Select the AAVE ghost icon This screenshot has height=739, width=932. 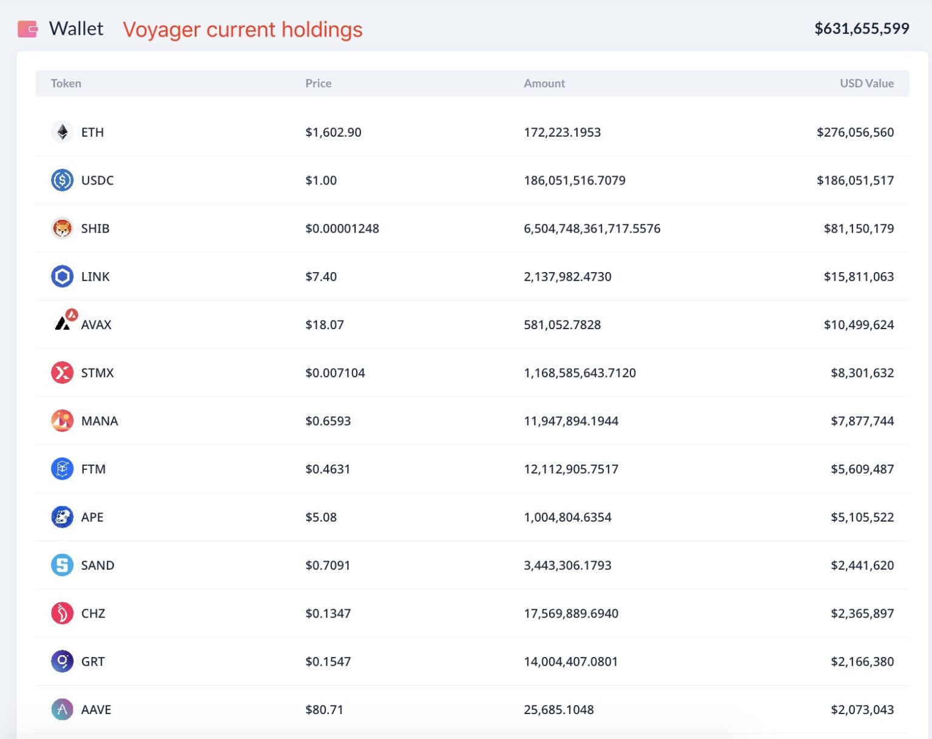[62, 709]
